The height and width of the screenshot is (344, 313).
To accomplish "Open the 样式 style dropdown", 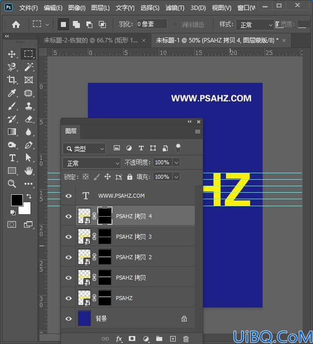I will 255,25.
